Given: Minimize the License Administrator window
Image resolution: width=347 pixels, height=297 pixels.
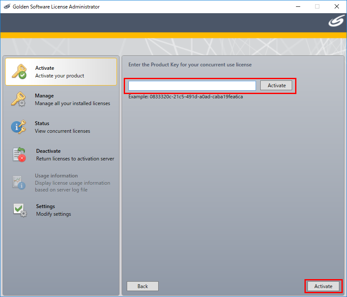Looking at the screenshot, I should (298, 6).
